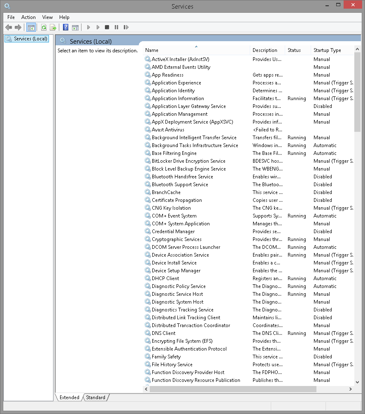
Task: Click the Start Service play icon
Action: click(x=88, y=27)
